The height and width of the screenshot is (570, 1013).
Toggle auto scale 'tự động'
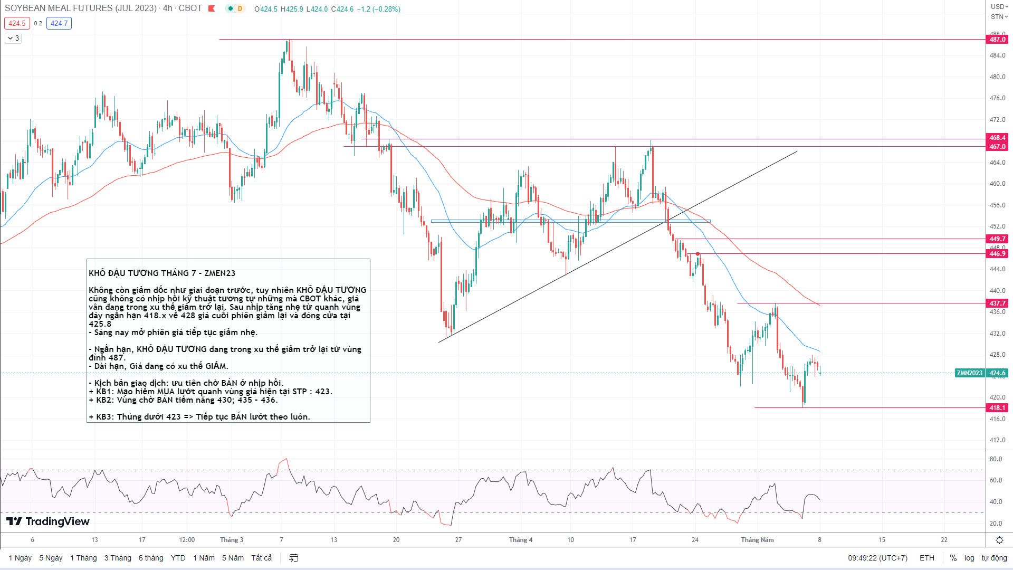pos(994,558)
